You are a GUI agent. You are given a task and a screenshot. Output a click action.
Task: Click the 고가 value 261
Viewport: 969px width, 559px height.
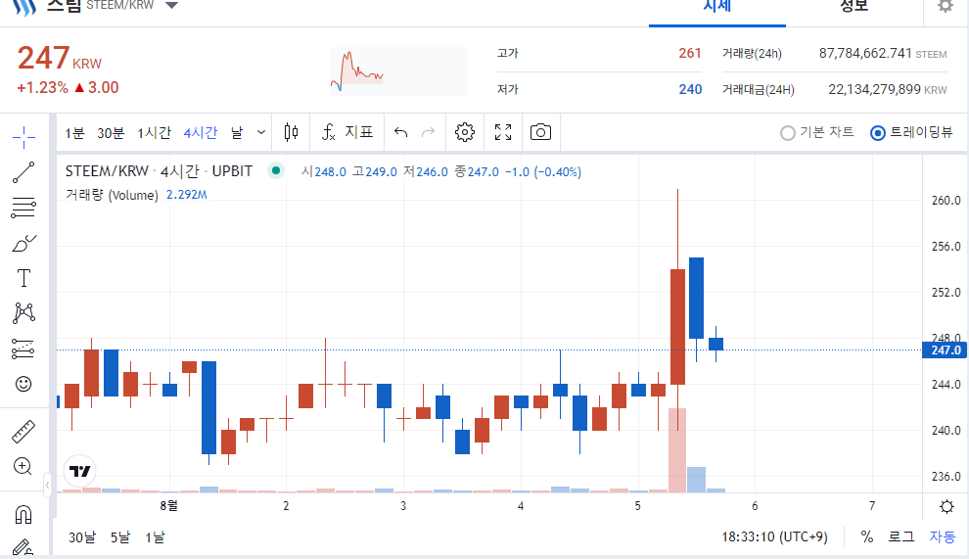click(690, 53)
